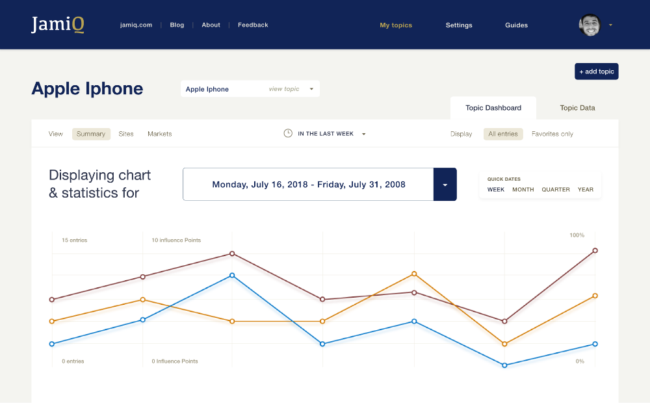Go to jamiq.com link
The height and width of the screenshot is (403, 650).
click(x=136, y=25)
